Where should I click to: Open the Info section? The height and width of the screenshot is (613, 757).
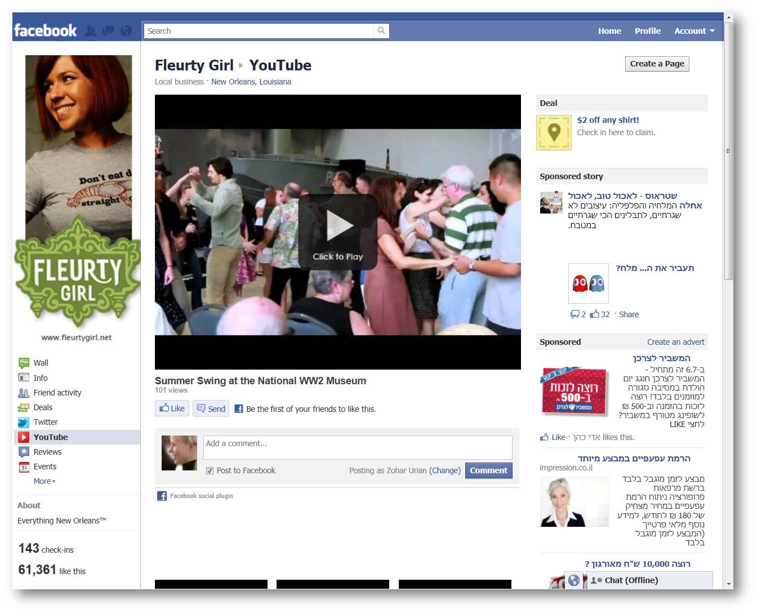40,378
